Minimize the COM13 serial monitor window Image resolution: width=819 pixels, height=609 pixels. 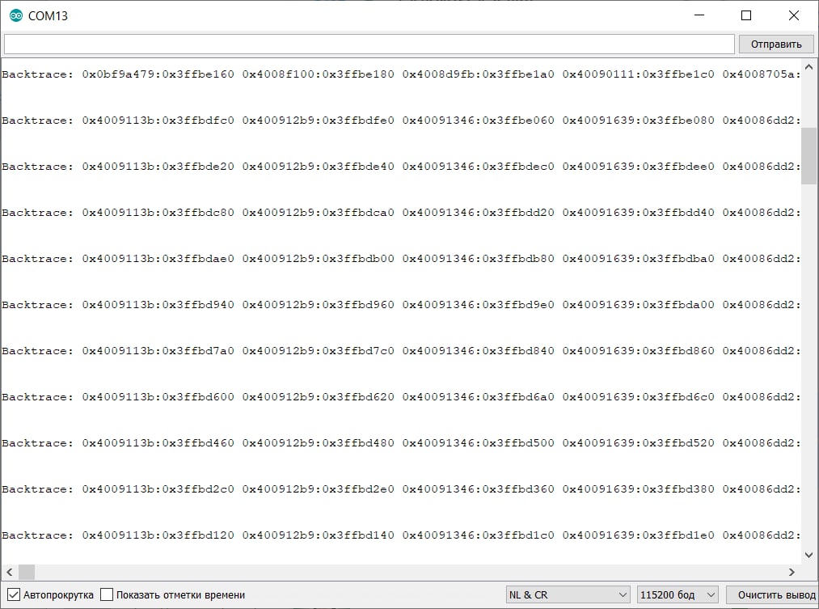699,15
